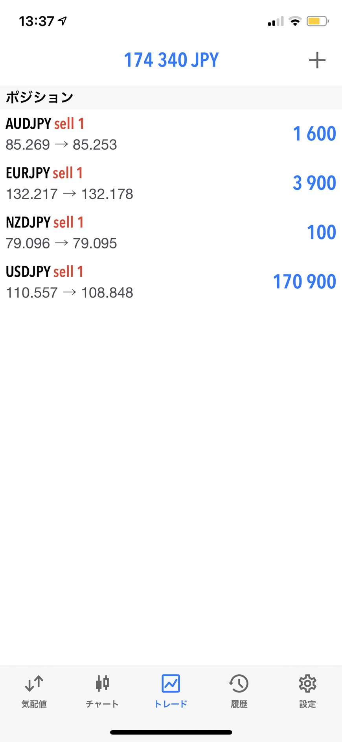342x742 pixels.
Task: Switch to the トレード tab label
Action: (171, 704)
